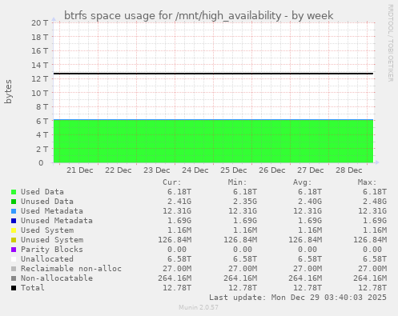Click the Used Data current value 6.18T
Screen dimensions: 398x316
coord(179,192)
